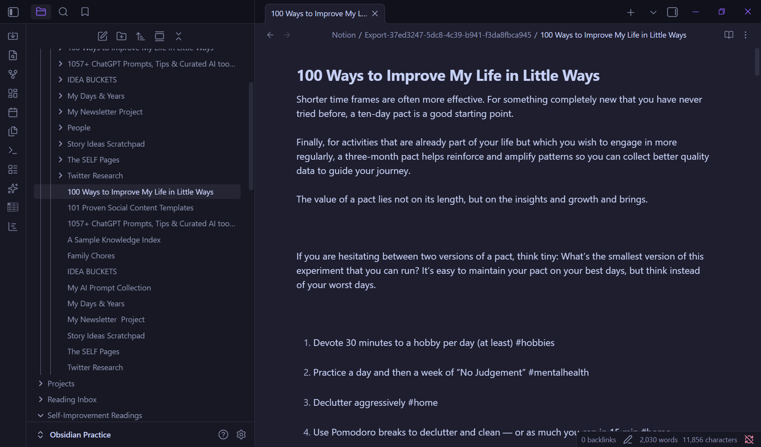The image size is (761, 447).
Task: Navigate back with the left arrow
Action: (270, 35)
